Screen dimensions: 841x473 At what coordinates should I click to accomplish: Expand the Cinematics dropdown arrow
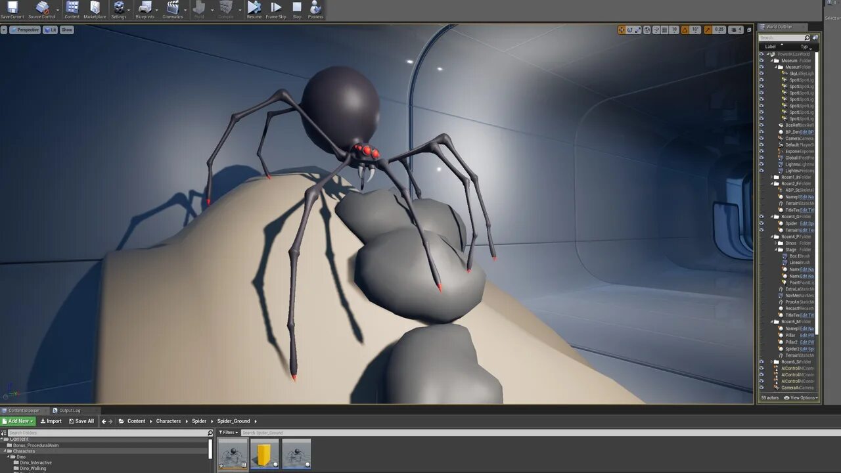[x=185, y=10]
